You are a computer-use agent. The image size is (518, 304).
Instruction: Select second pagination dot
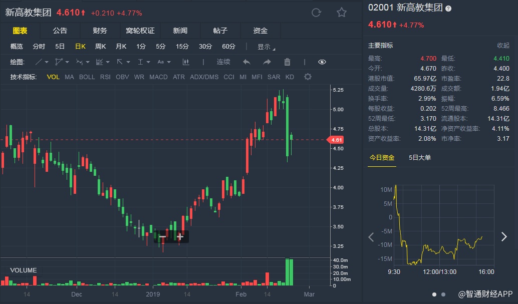coord(443,294)
